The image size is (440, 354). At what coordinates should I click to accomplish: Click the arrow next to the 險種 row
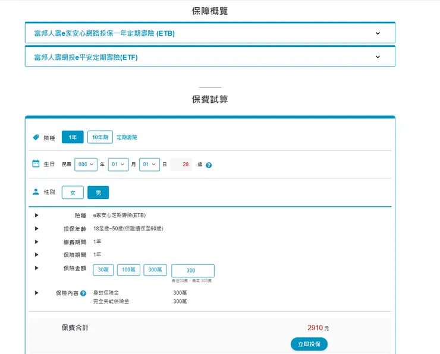tap(36, 215)
